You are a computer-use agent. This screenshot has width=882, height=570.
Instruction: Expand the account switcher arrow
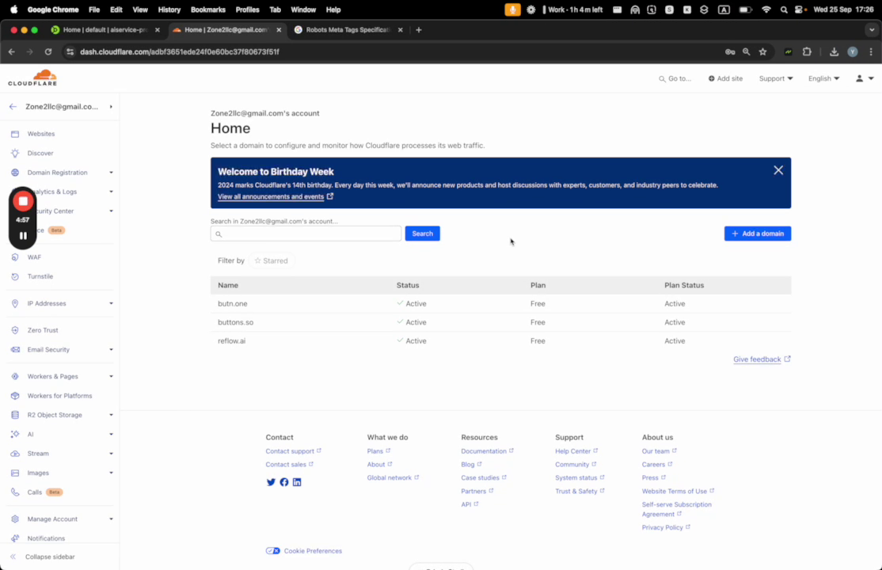coord(111,106)
